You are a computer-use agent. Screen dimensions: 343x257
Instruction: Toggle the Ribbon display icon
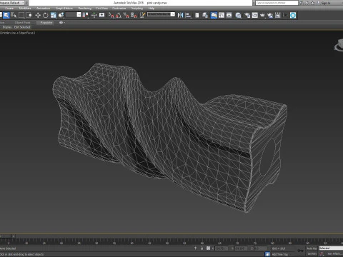214,16
